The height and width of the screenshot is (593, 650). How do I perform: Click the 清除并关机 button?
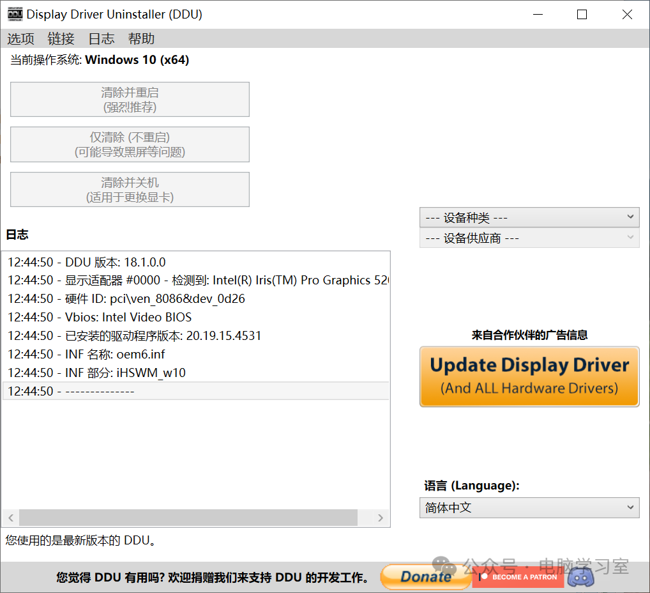130,190
